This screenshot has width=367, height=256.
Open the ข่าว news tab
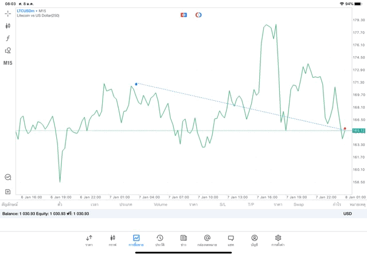[x=183, y=240]
